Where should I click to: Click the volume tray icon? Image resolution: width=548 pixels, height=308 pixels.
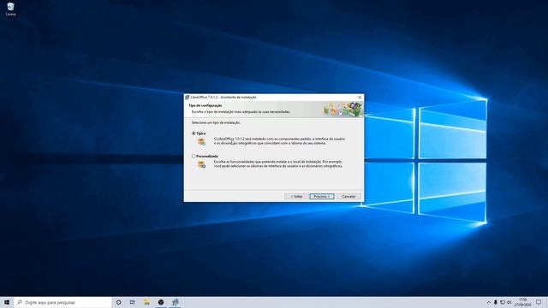click(509, 302)
